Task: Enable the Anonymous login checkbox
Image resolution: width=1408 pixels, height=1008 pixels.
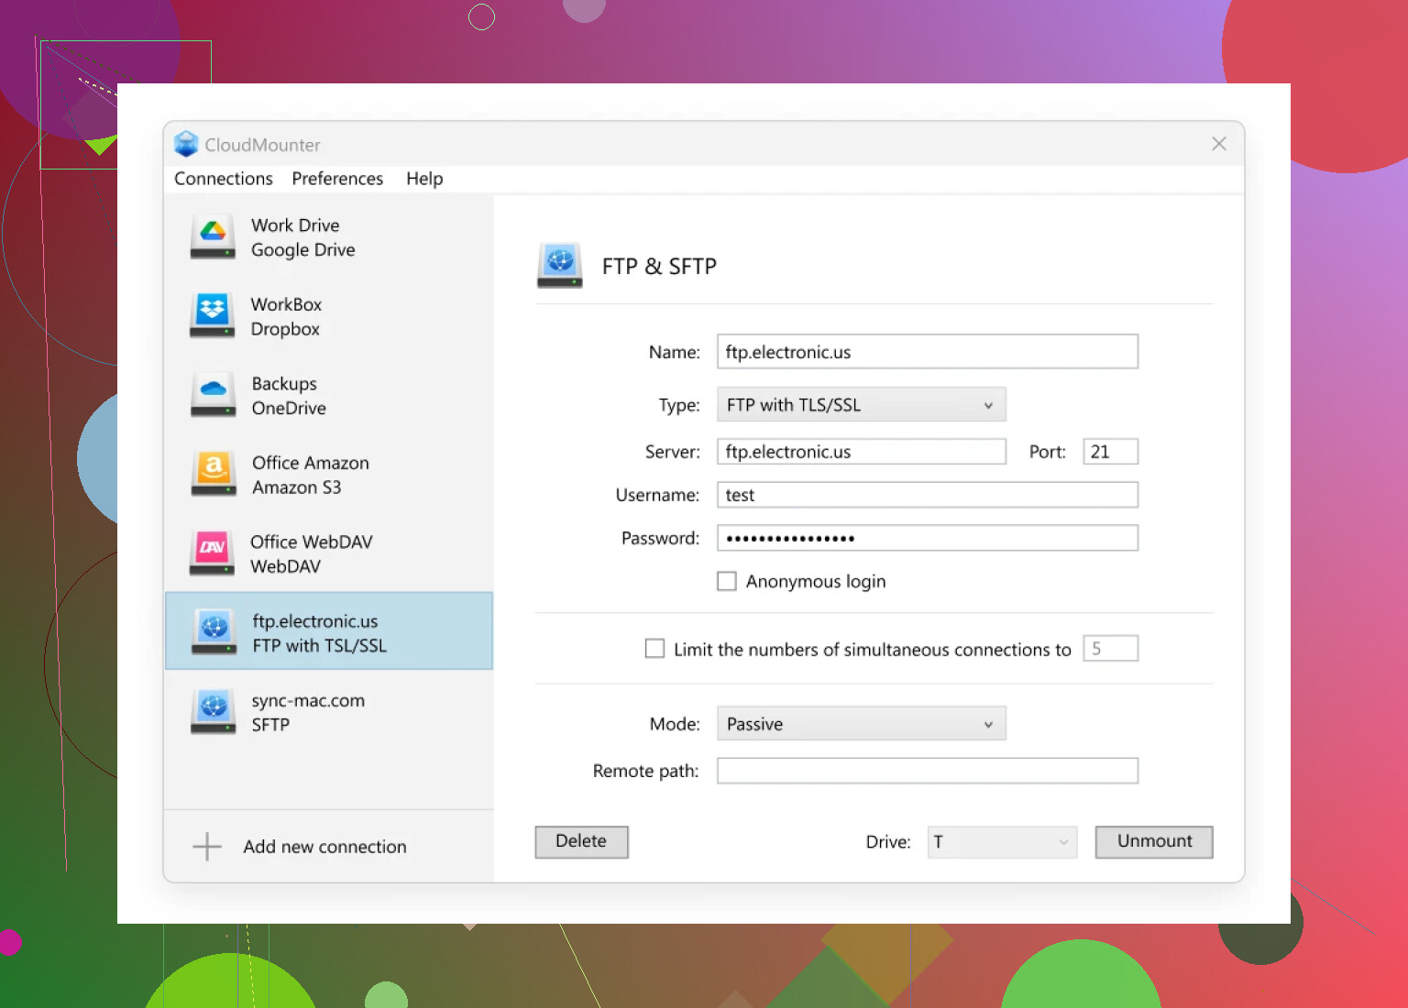Action: (727, 582)
